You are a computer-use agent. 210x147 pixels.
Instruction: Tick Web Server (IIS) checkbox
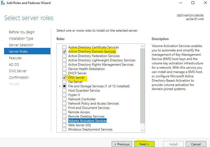[64, 125]
